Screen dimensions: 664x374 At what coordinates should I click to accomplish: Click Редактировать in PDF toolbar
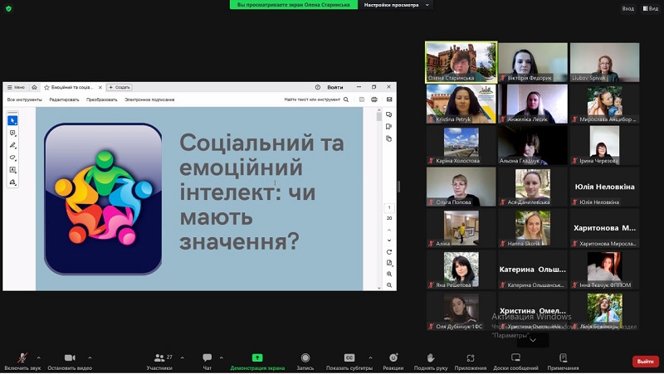coord(64,100)
